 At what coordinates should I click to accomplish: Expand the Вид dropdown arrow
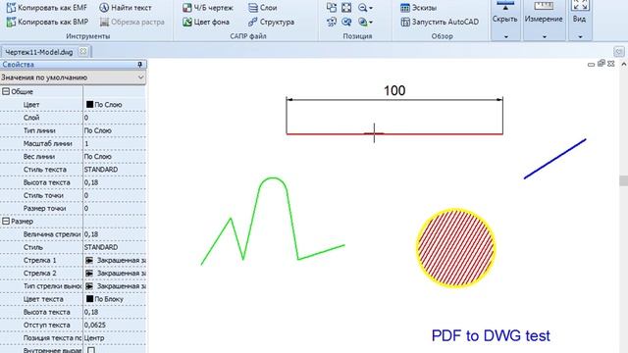point(580,37)
